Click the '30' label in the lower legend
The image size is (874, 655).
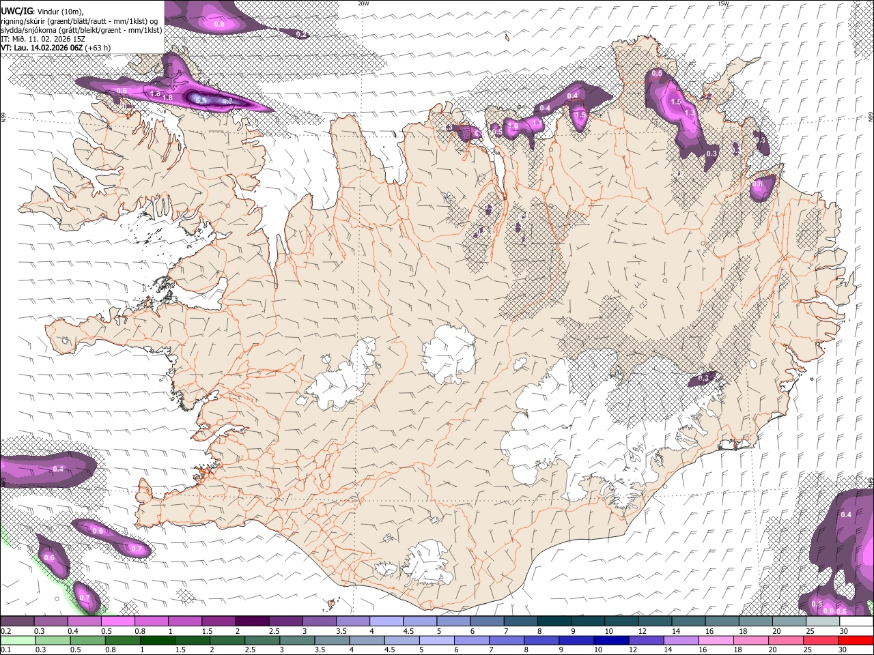pos(843,650)
